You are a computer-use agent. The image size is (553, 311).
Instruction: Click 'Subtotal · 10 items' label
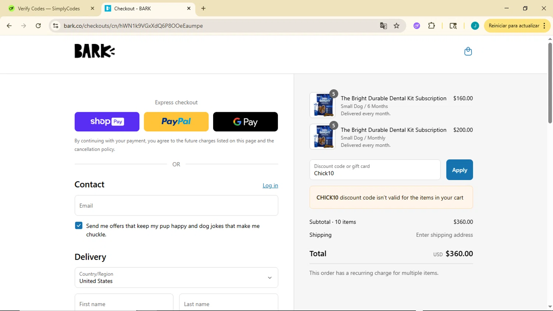pos(333,222)
